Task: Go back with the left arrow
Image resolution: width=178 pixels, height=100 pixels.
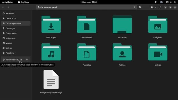Action: coord(3,7)
